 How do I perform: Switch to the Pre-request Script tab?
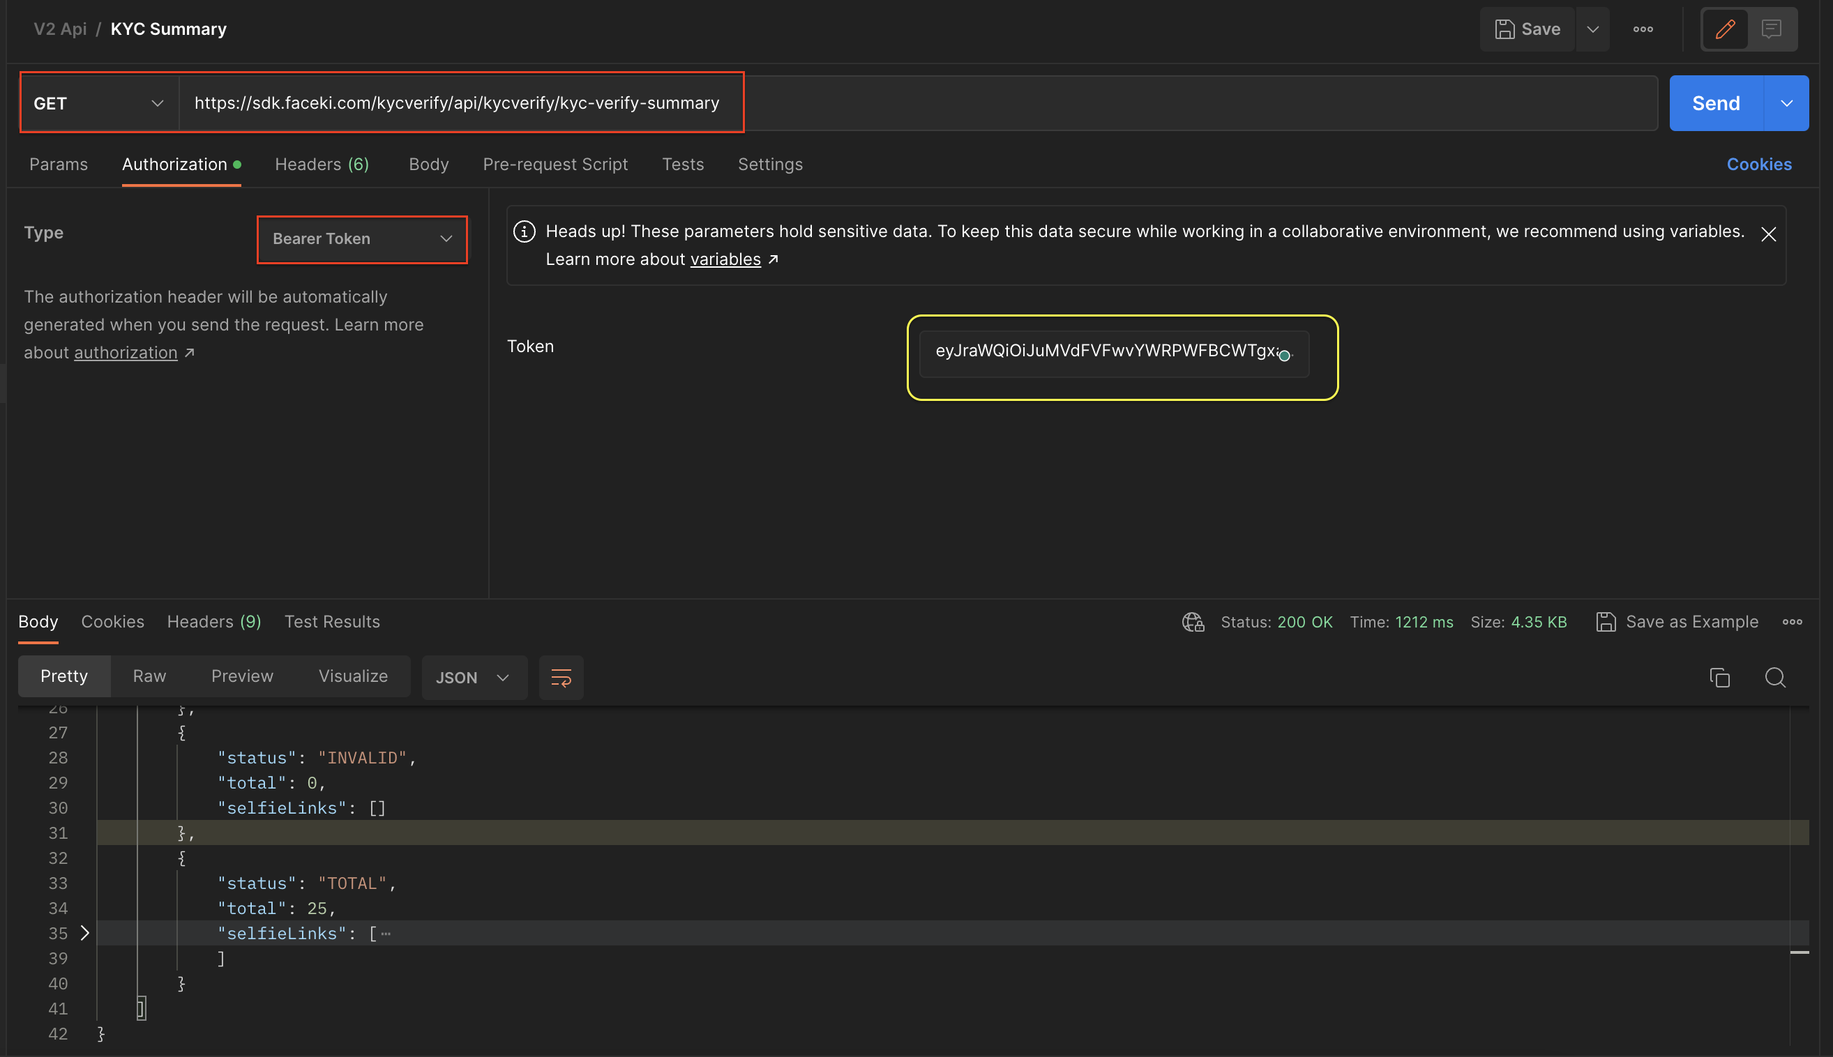point(555,164)
